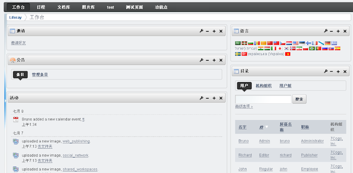This screenshot has height=173, width=353.
Task: Select the Turkey flag language
Action: pyautogui.click(x=244, y=54)
